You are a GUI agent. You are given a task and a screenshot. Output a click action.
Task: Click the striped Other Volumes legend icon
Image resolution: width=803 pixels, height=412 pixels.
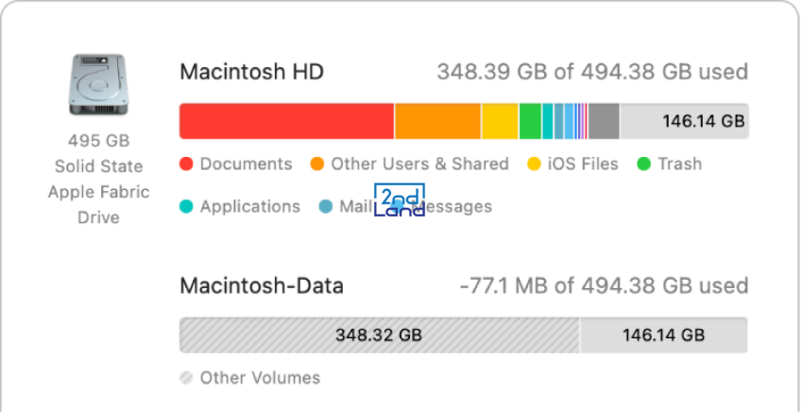click(186, 378)
